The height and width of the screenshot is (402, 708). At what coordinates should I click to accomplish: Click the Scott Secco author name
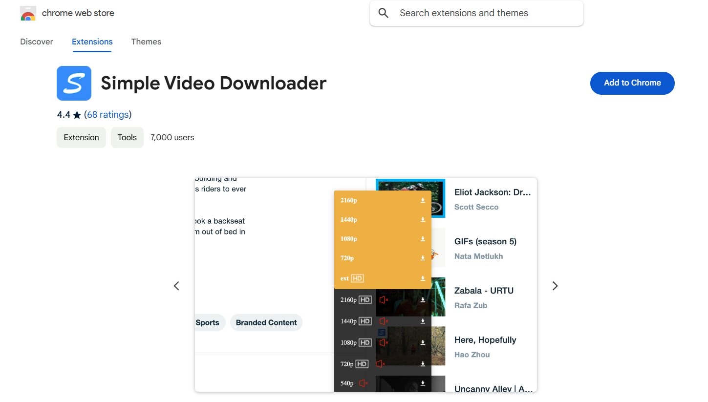(476, 207)
